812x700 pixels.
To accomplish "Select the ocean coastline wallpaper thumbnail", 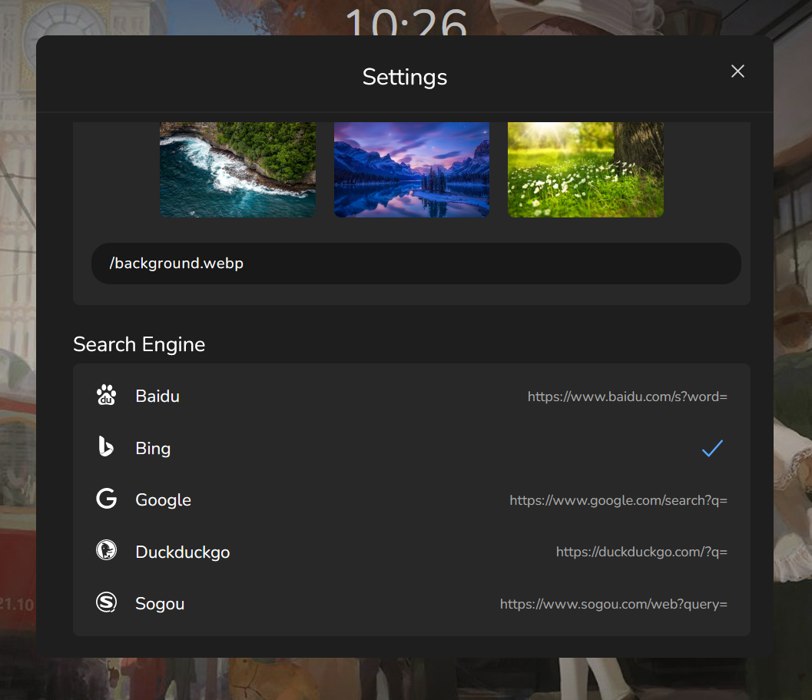I will point(237,170).
